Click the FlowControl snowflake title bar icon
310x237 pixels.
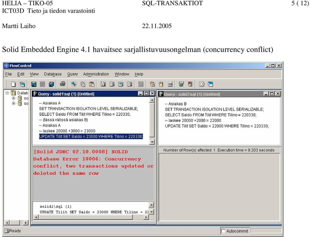[x=6, y=66]
